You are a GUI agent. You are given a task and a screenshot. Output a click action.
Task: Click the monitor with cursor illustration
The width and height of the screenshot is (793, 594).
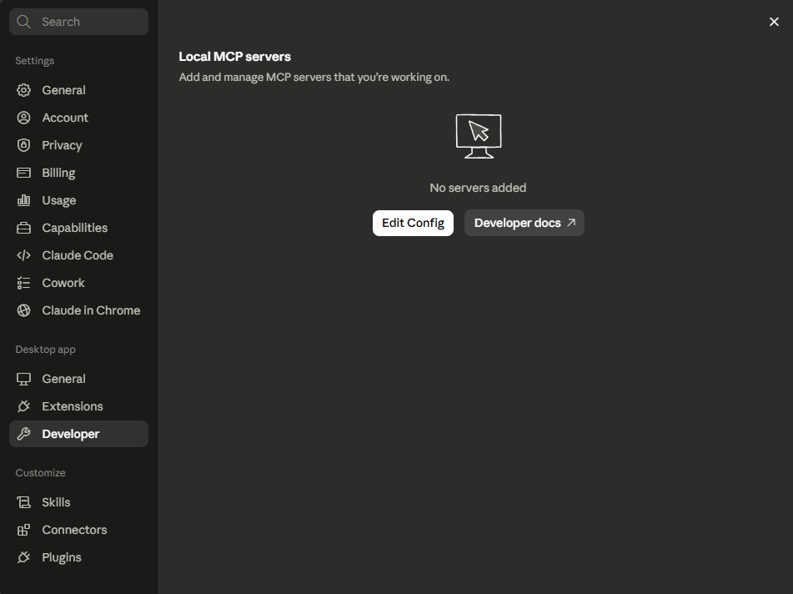pos(479,136)
